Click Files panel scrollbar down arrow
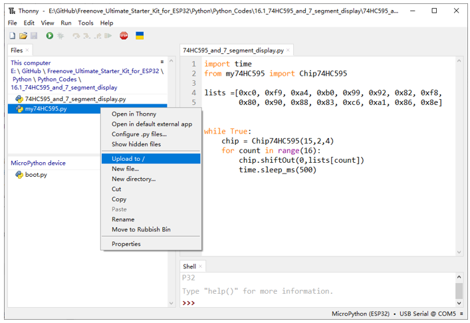 171,303
